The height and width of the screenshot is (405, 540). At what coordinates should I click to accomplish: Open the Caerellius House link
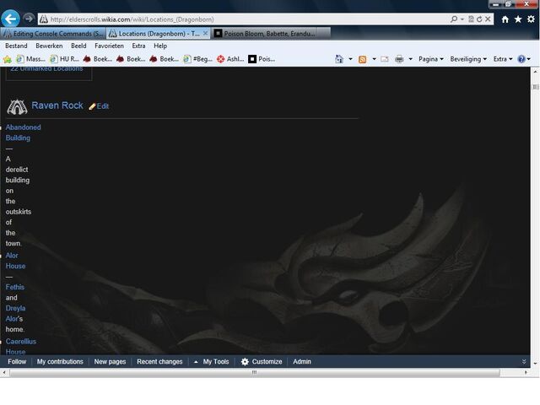pyautogui.click(x=20, y=347)
